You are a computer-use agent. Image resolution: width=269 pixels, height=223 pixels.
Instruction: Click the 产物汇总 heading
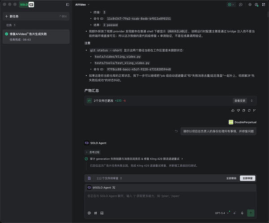[92, 91]
